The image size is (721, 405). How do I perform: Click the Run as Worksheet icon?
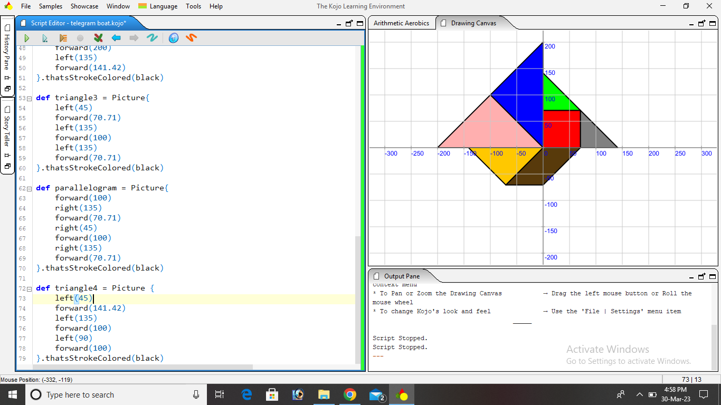point(45,38)
